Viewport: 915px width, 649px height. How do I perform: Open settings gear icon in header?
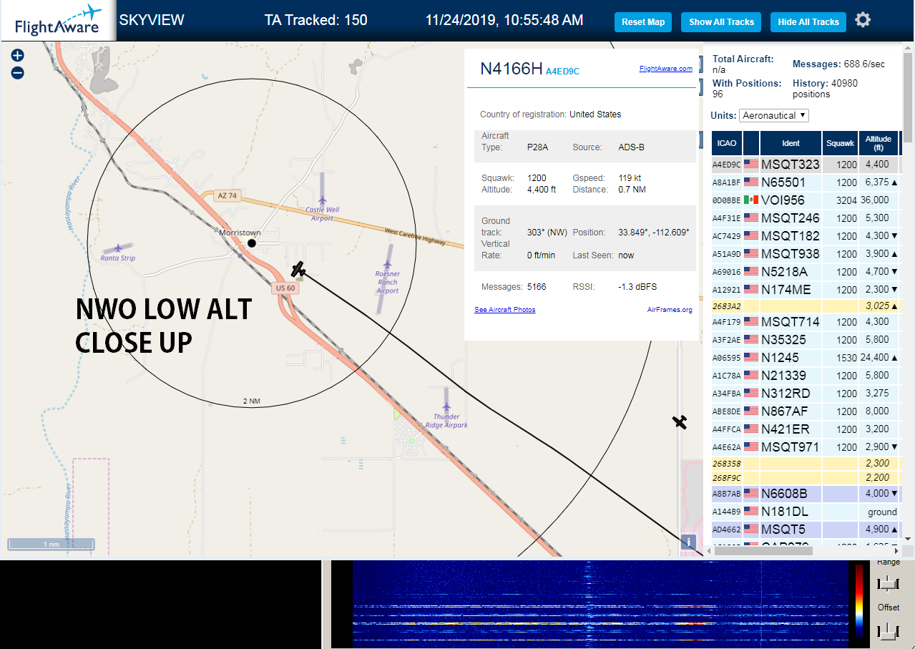(863, 20)
